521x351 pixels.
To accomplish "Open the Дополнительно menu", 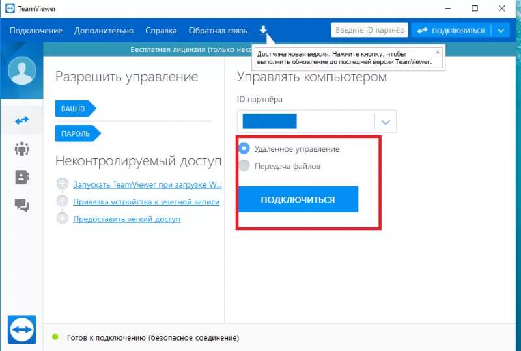I will [x=104, y=31].
